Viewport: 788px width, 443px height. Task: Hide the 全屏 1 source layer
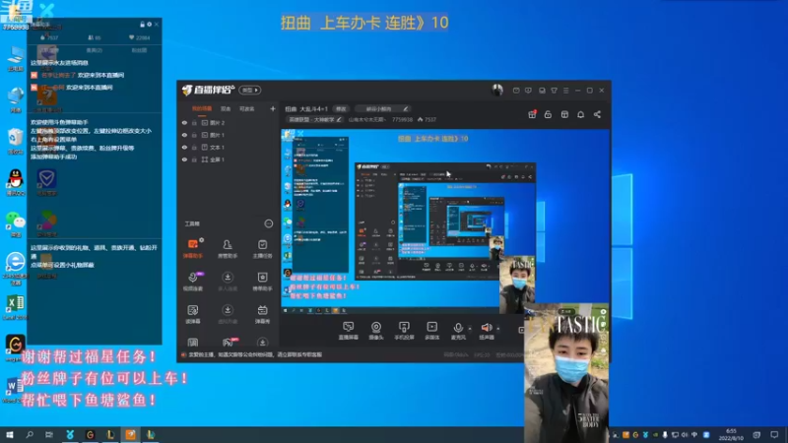click(x=184, y=159)
